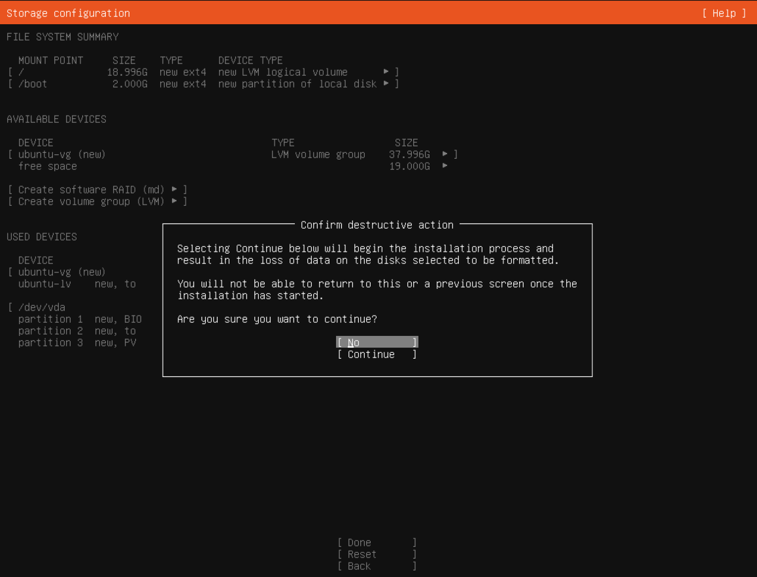Click the Help button in header
Image resolution: width=757 pixels, height=577 pixels.
pyautogui.click(x=724, y=13)
